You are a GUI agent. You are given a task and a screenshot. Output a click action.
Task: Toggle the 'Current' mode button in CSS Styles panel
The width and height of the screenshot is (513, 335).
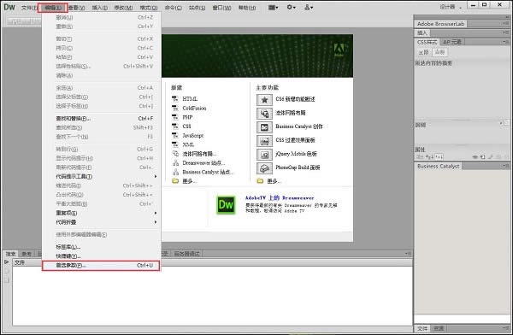click(x=439, y=52)
